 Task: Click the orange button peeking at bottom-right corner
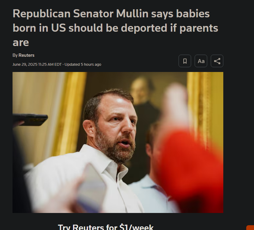pos(250,228)
